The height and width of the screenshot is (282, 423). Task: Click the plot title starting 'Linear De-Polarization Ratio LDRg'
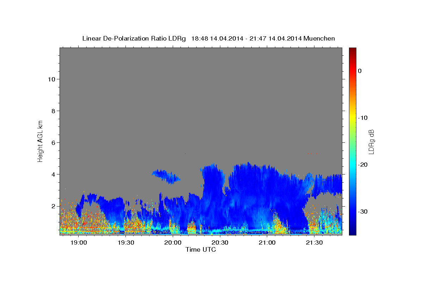point(208,38)
